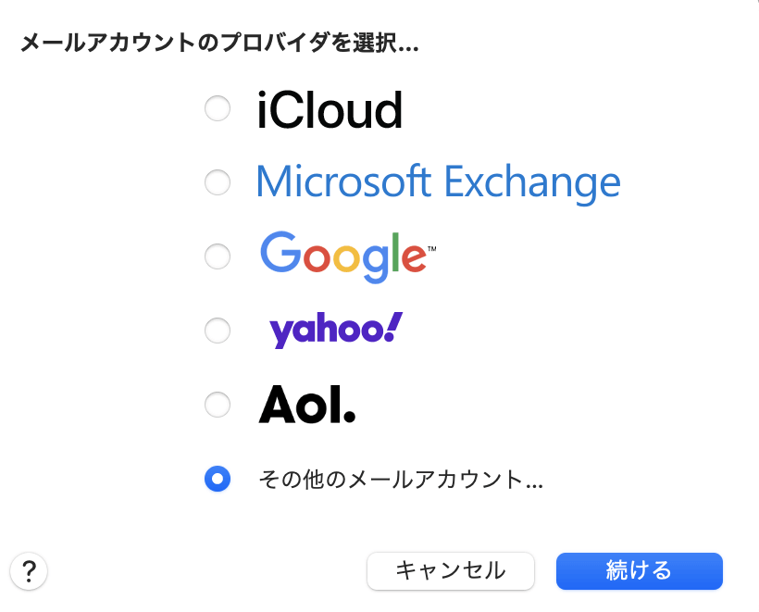759x612 pixels.
Task: Open account setup help from bottom-left corner
Action: click(x=29, y=572)
